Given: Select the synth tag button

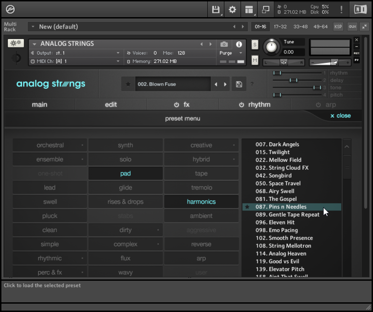Looking at the screenshot, I should tap(125, 145).
